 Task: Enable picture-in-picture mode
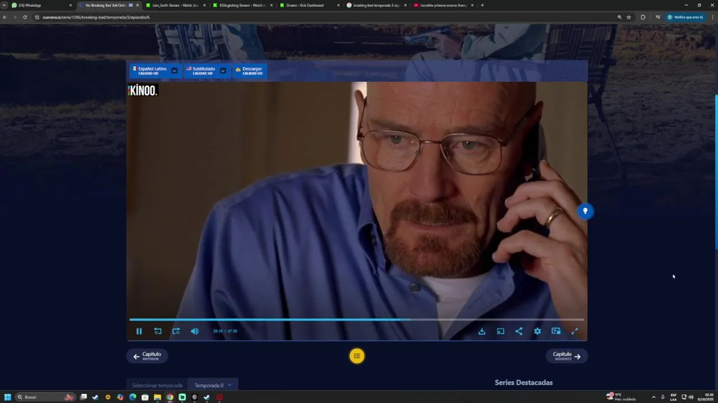[556, 331]
